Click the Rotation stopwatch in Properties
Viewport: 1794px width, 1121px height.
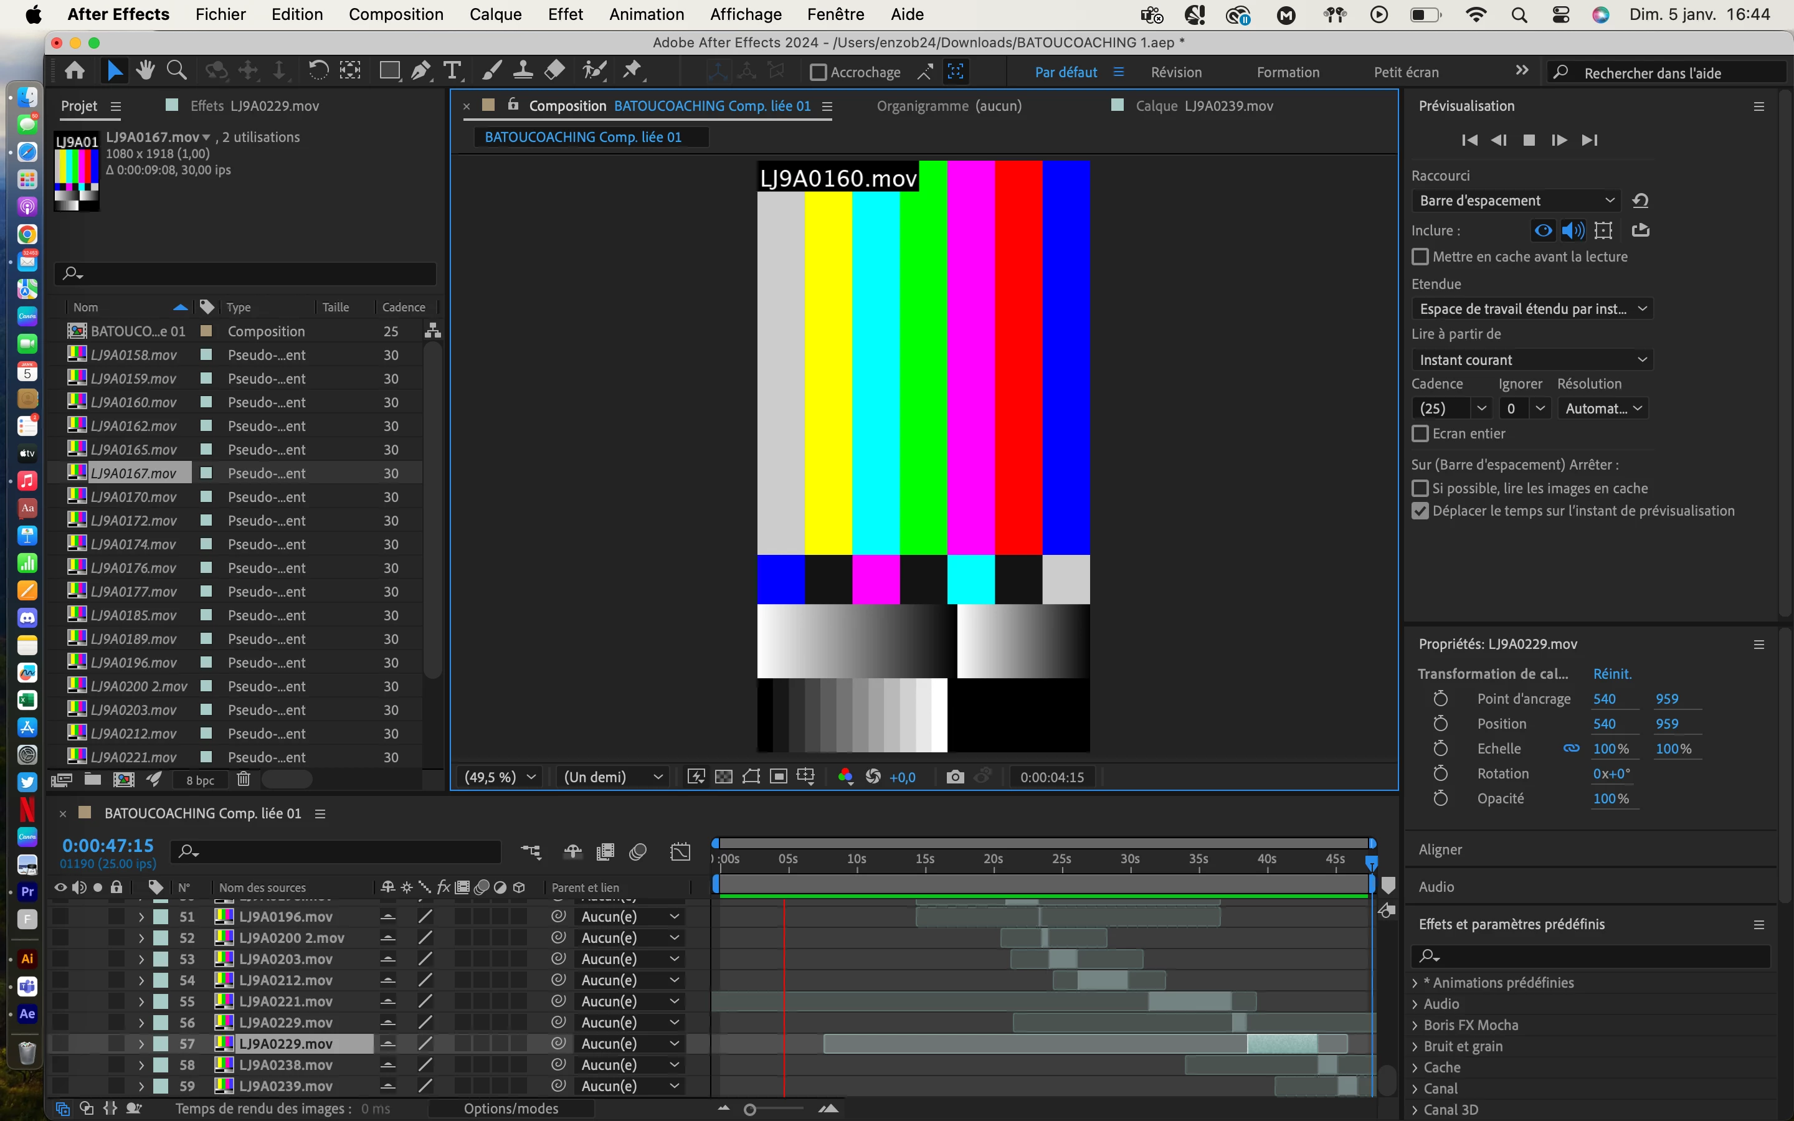(x=1440, y=773)
